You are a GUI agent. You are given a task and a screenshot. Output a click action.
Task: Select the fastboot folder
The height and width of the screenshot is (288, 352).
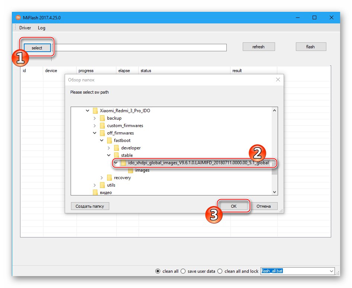point(122,140)
